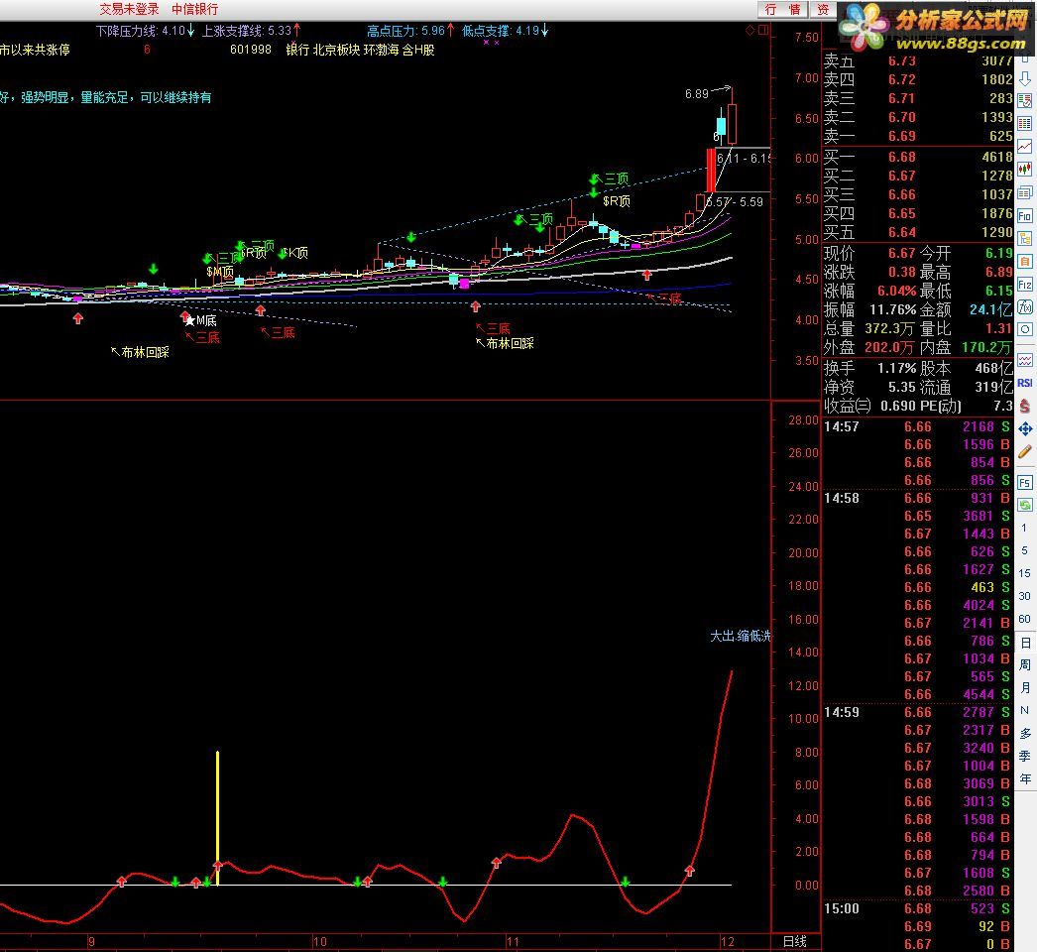Switch to the candlestick K-line chart icon
Screen dimensions: 1037x952
pyautogui.click(x=1024, y=169)
